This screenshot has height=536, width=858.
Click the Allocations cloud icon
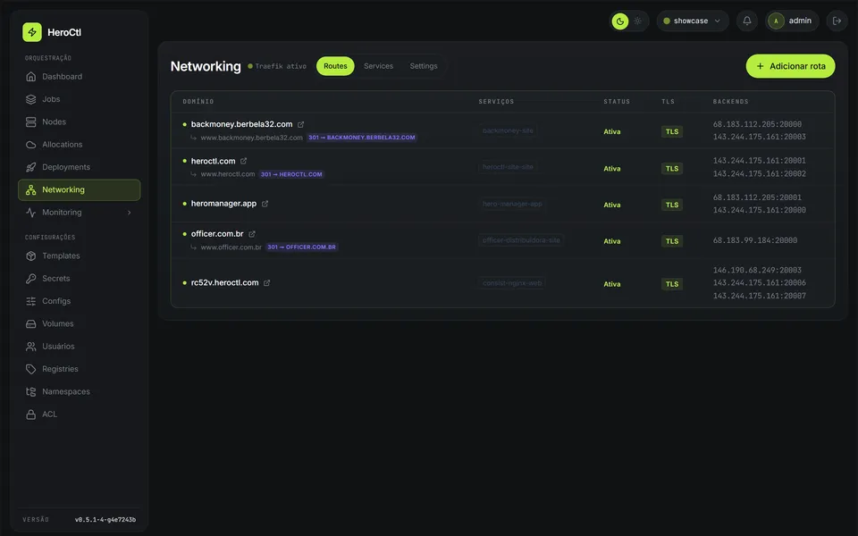point(30,145)
